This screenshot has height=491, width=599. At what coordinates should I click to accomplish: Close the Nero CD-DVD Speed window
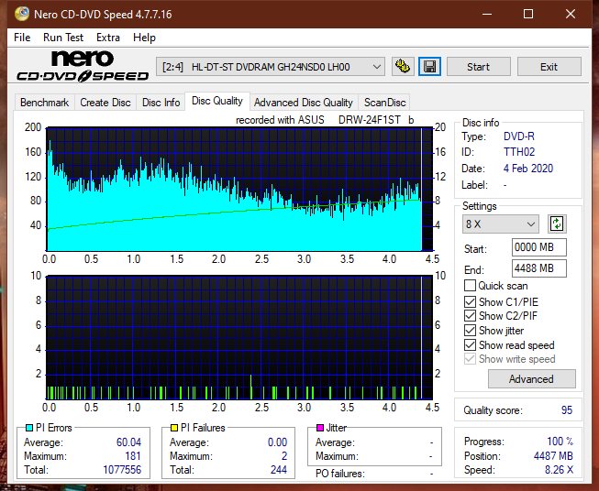tap(571, 14)
